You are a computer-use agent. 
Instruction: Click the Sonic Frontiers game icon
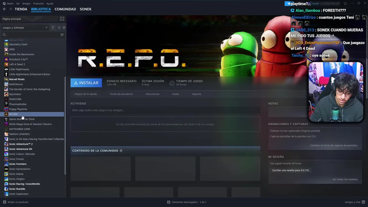point(6,164)
